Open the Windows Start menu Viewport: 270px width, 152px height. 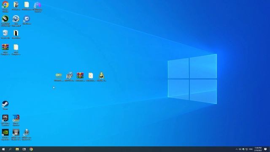pyautogui.click(x=3, y=149)
